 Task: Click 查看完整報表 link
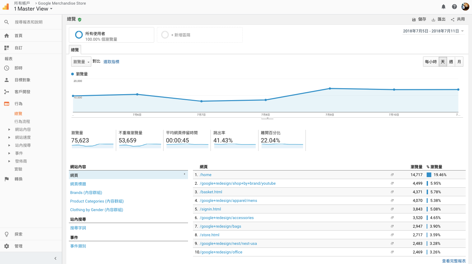click(x=454, y=261)
